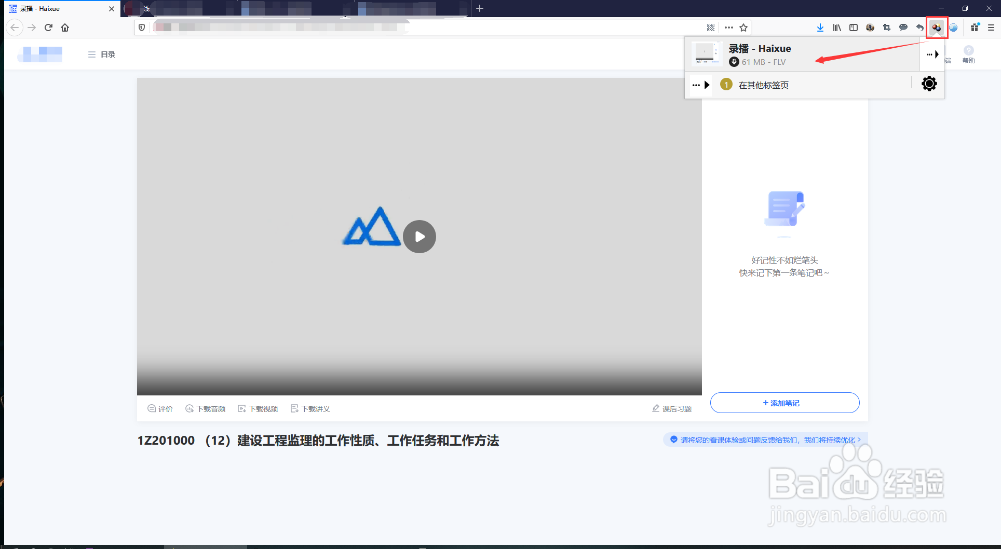
Task: Open the extensions puzzle icon
Action: (975, 28)
